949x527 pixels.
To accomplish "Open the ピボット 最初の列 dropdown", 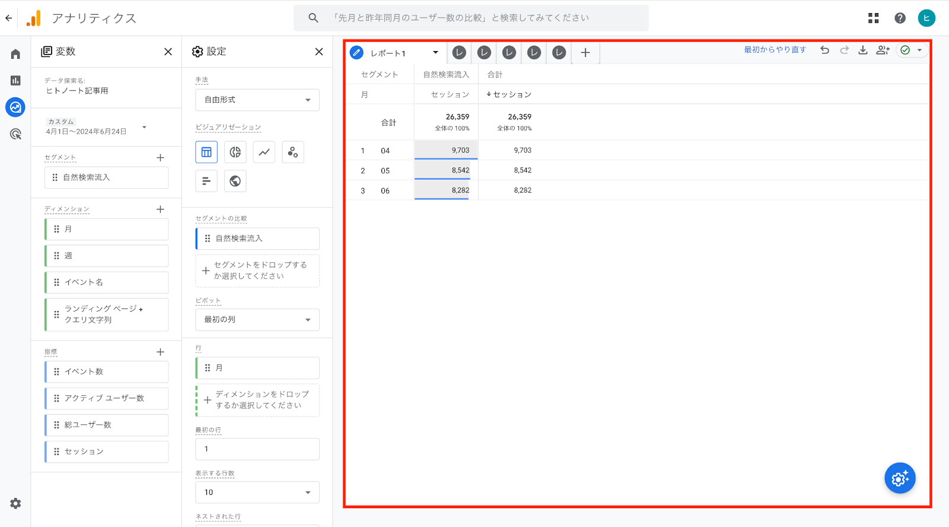I will click(257, 319).
